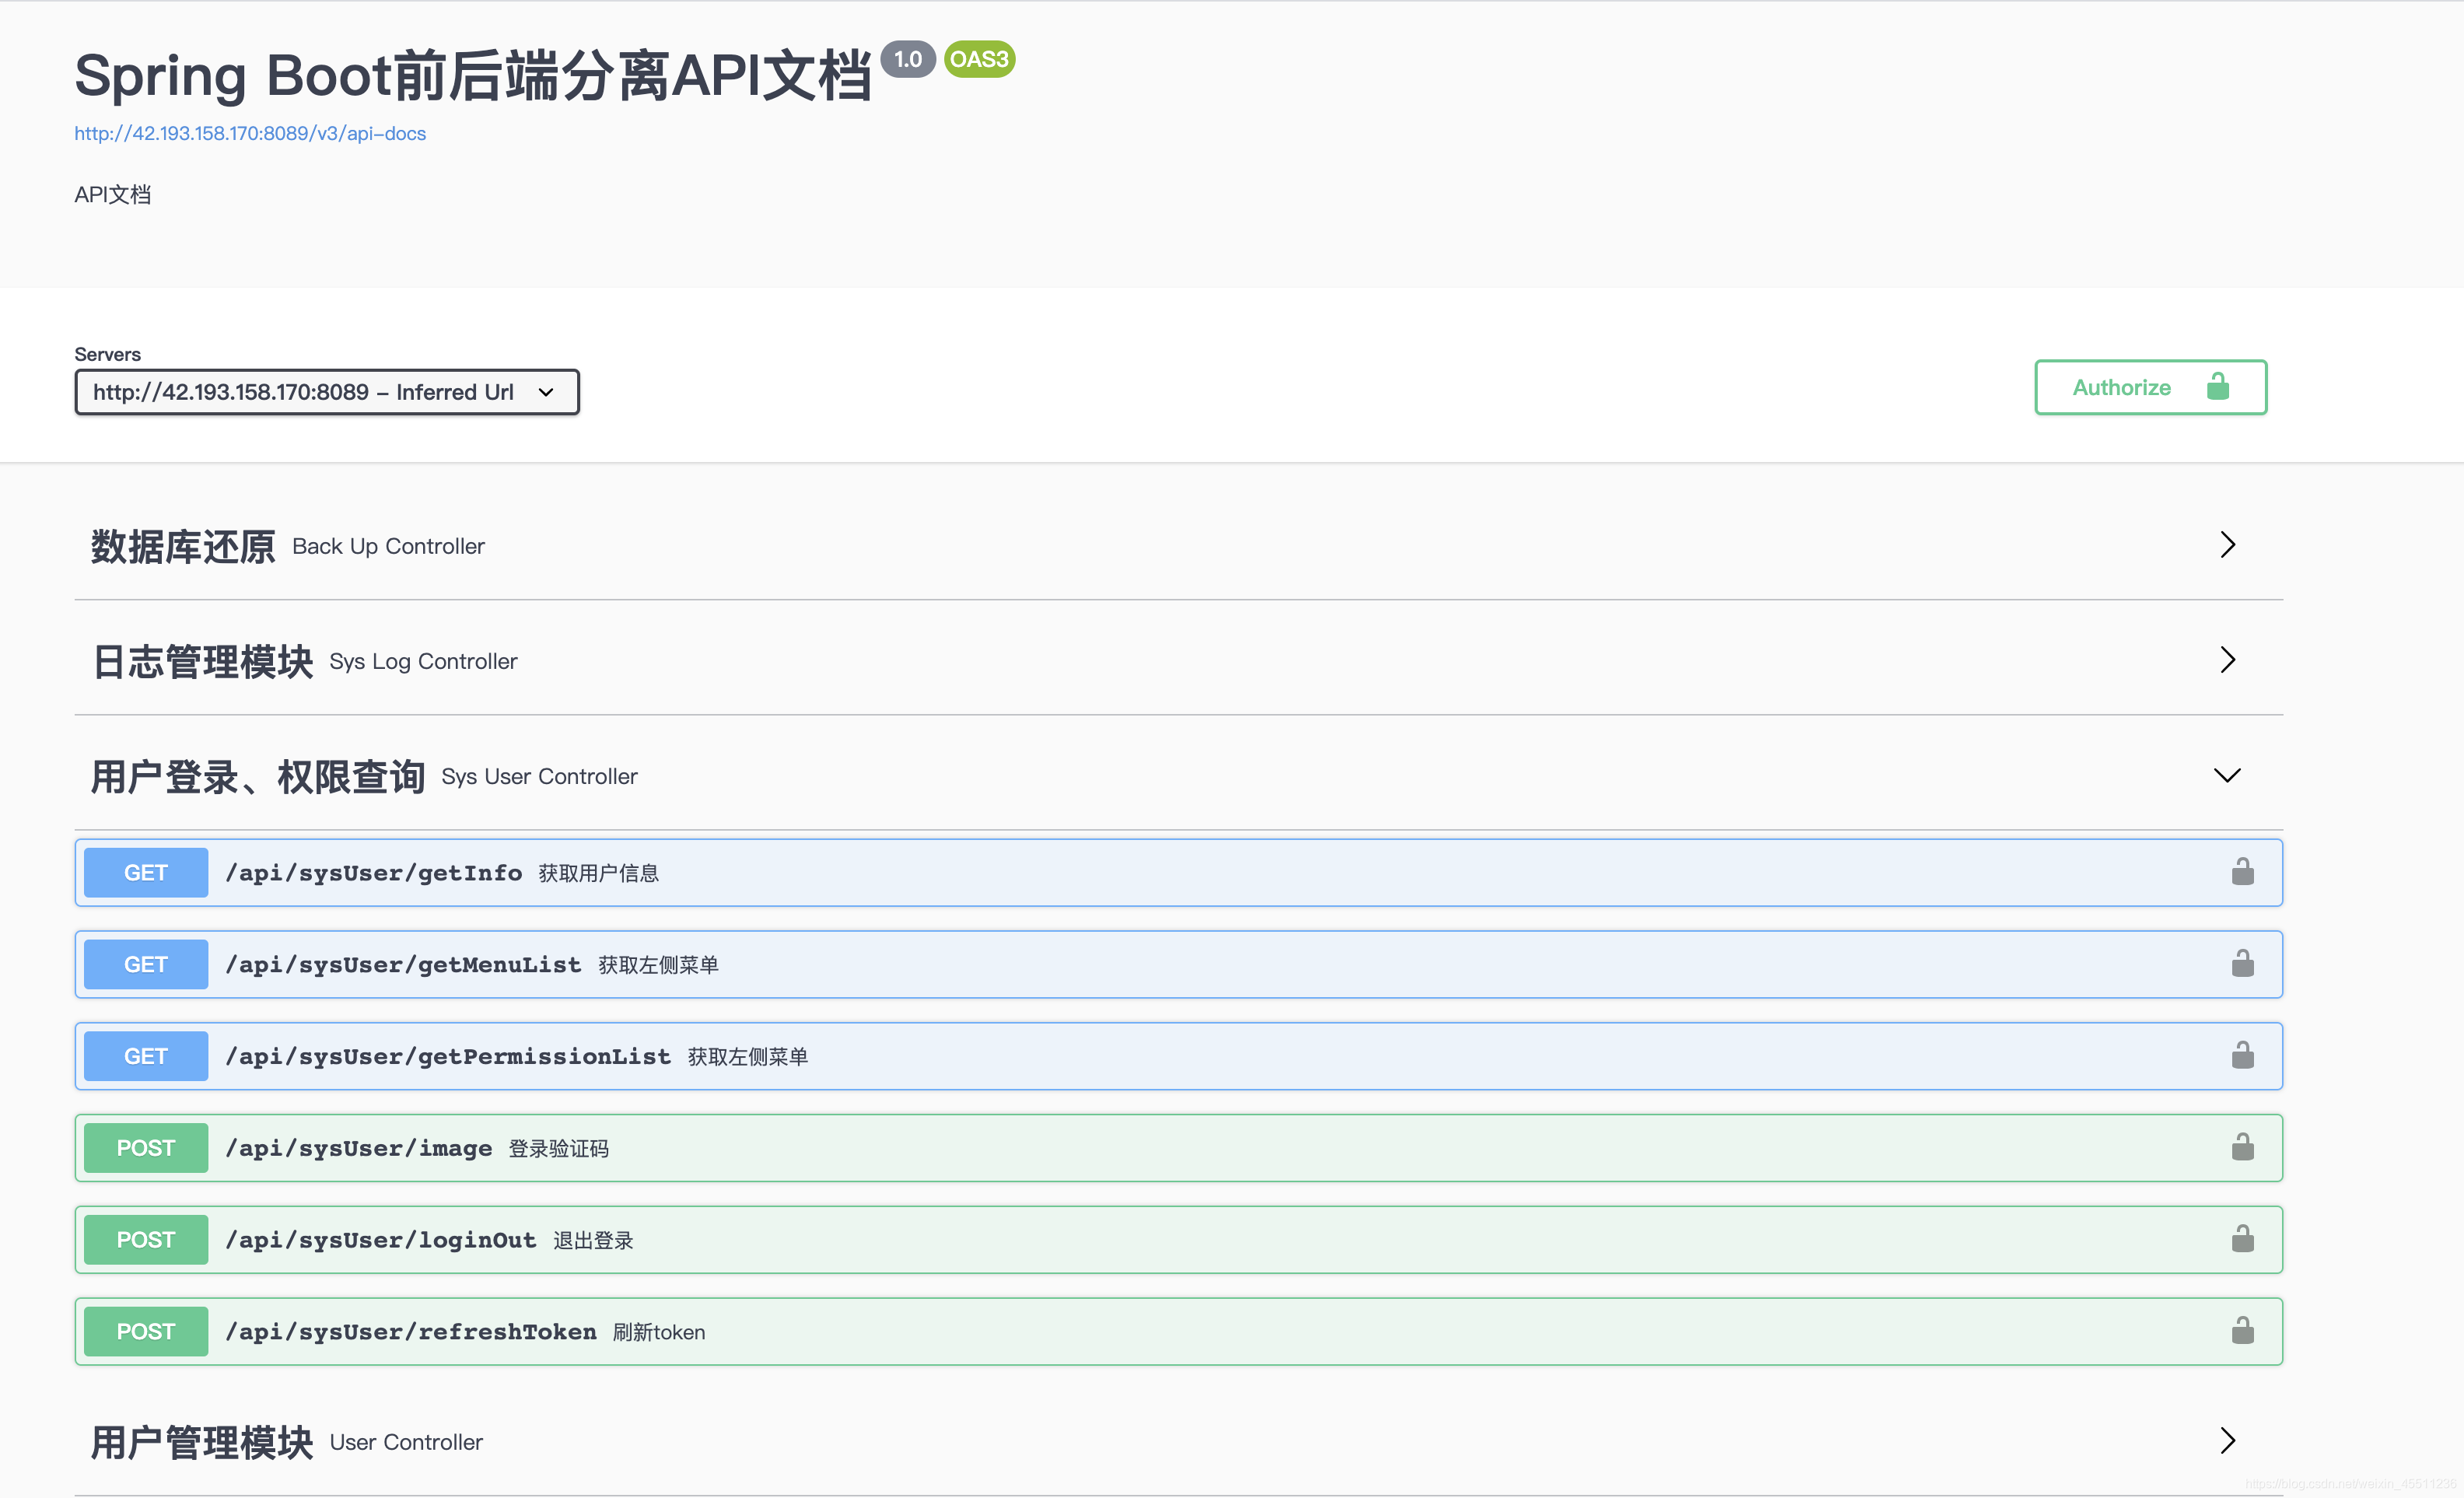Click the 刷新token description text
Image resolution: width=2464 pixels, height=1498 pixels.
659,1332
